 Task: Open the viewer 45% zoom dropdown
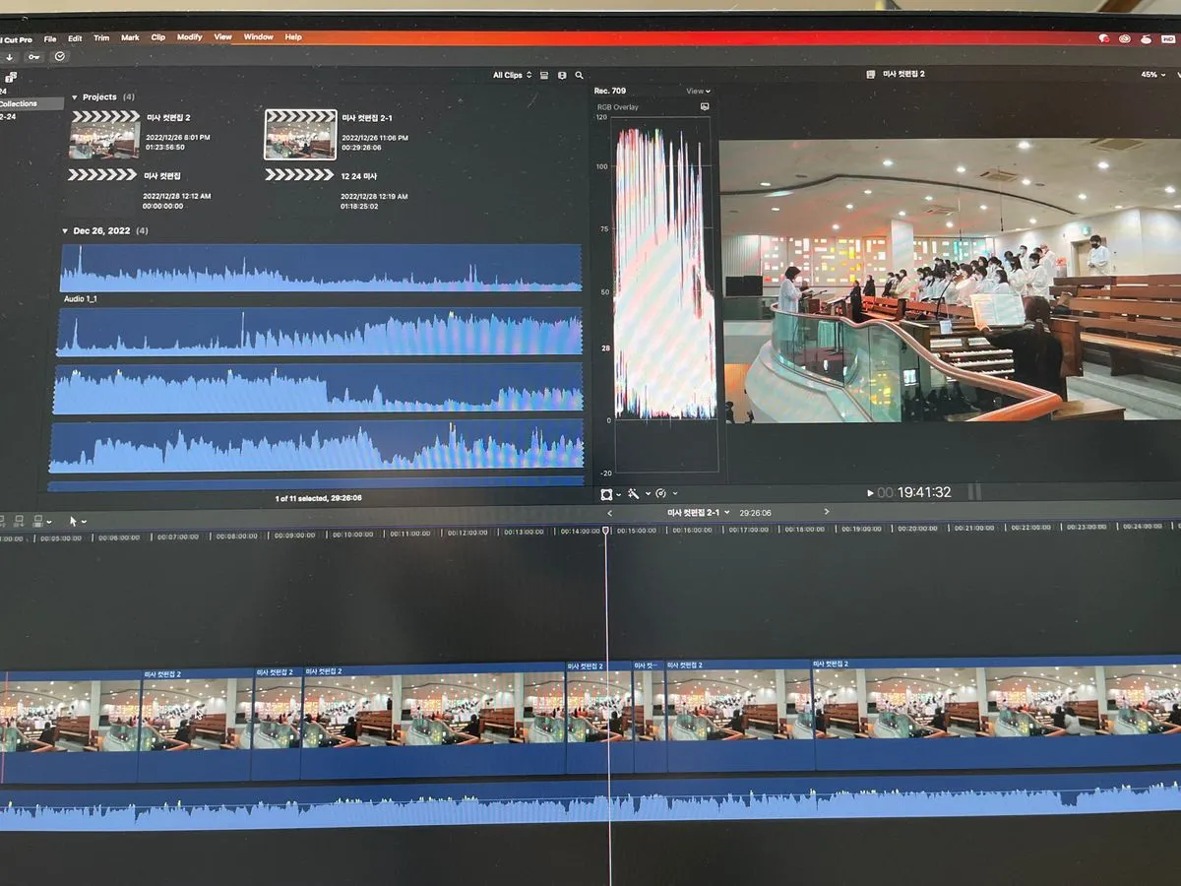pos(1153,75)
